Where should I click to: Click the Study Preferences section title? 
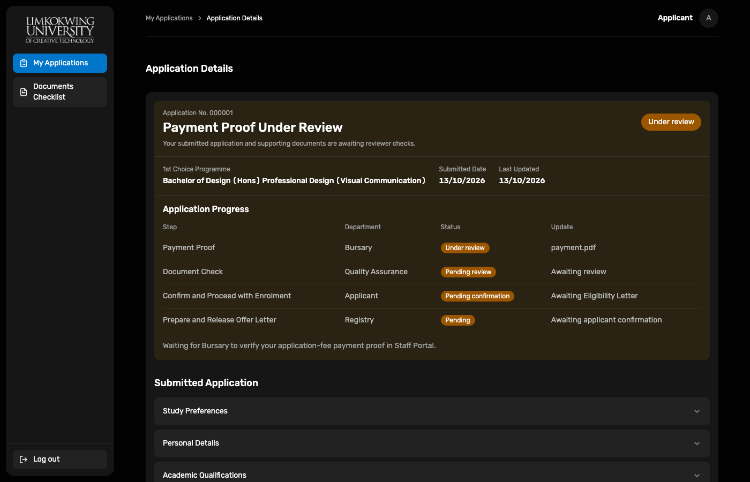[x=195, y=411]
